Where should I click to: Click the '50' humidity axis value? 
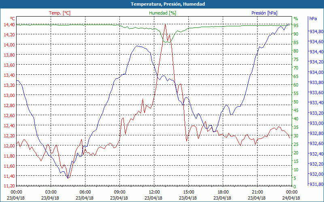pos(296,102)
